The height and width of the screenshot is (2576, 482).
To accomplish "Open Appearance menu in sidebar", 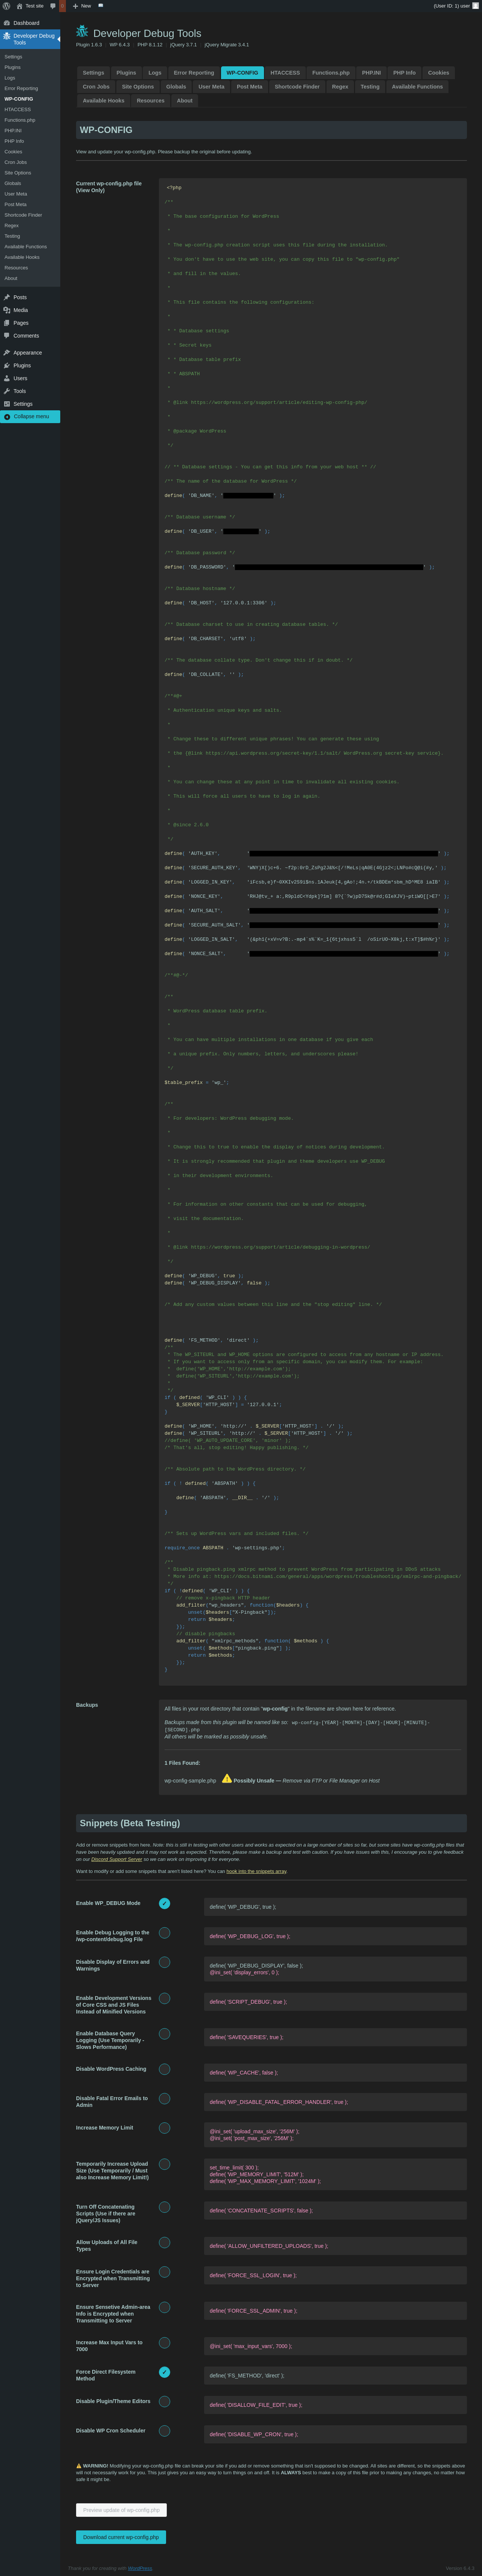I will point(30,353).
